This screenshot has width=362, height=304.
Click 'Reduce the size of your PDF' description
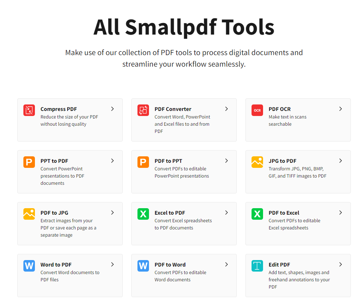tap(69, 120)
